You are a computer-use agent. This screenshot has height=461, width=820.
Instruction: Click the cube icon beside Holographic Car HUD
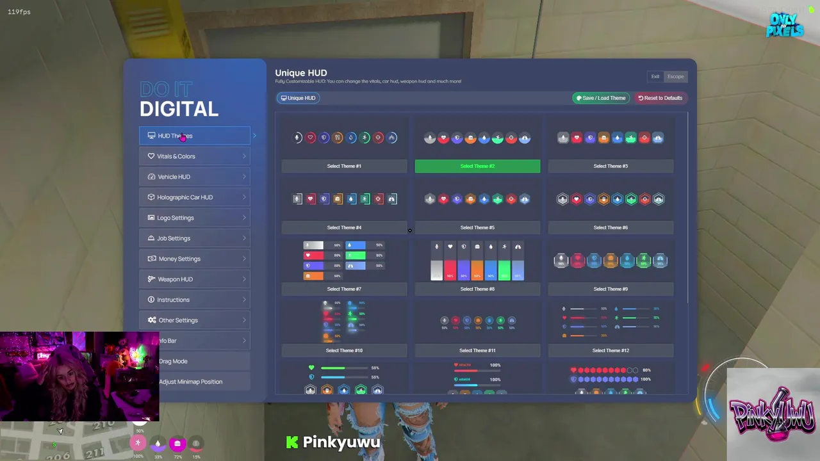pyautogui.click(x=151, y=197)
